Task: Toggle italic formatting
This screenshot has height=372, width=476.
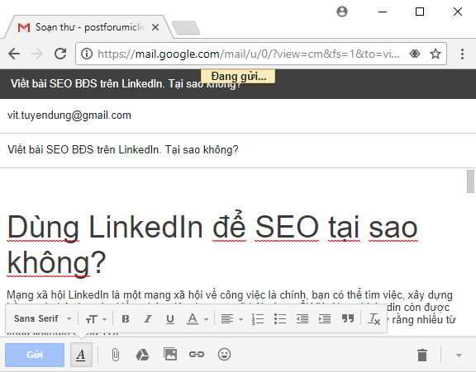Action: click(x=148, y=319)
